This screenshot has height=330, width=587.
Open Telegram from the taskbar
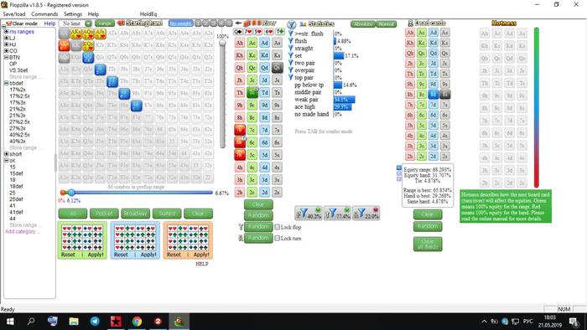point(95,321)
